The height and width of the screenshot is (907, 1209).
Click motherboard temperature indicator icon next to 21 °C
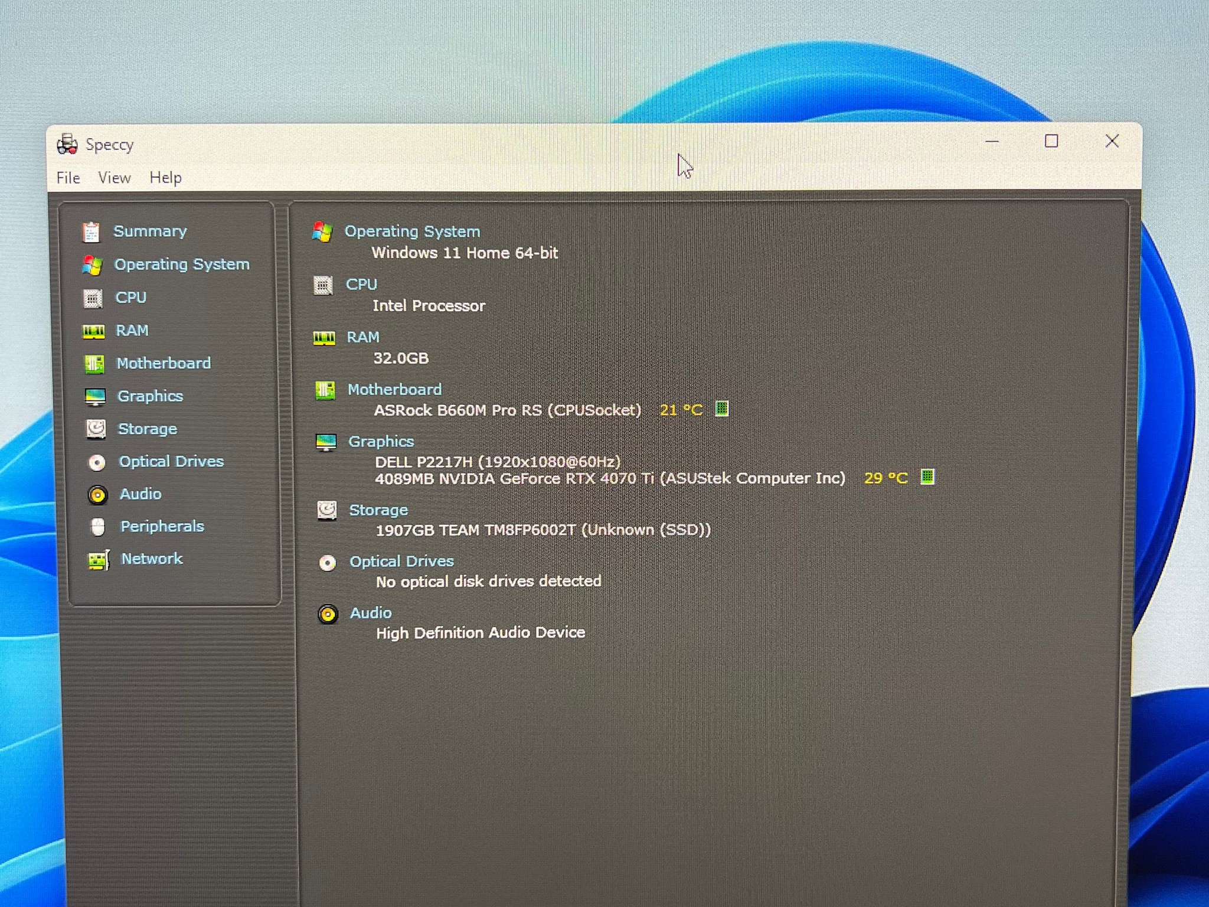tap(721, 409)
